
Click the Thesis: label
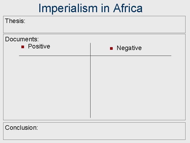pyautogui.click(x=15, y=21)
